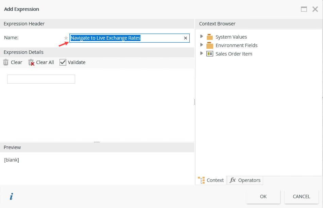Maximize the Add Expression dialog

click(304, 9)
